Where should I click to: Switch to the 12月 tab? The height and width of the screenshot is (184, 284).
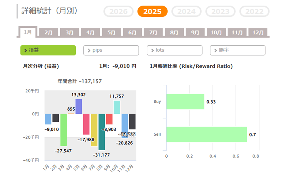(x=258, y=32)
